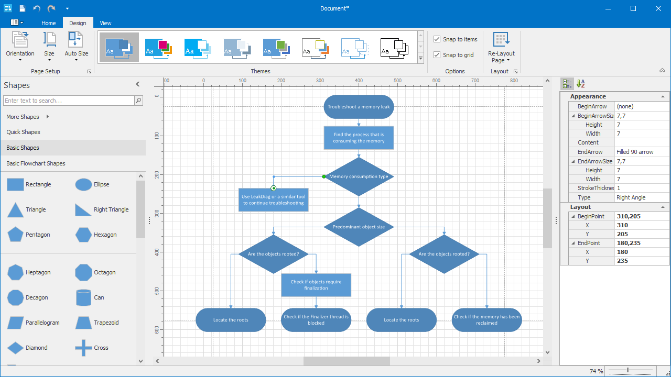Adjust the zoom slider in status bar

pos(628,370)
